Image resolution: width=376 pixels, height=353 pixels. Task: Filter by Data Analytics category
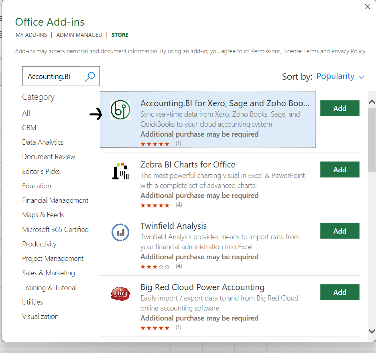click(43, 142)
